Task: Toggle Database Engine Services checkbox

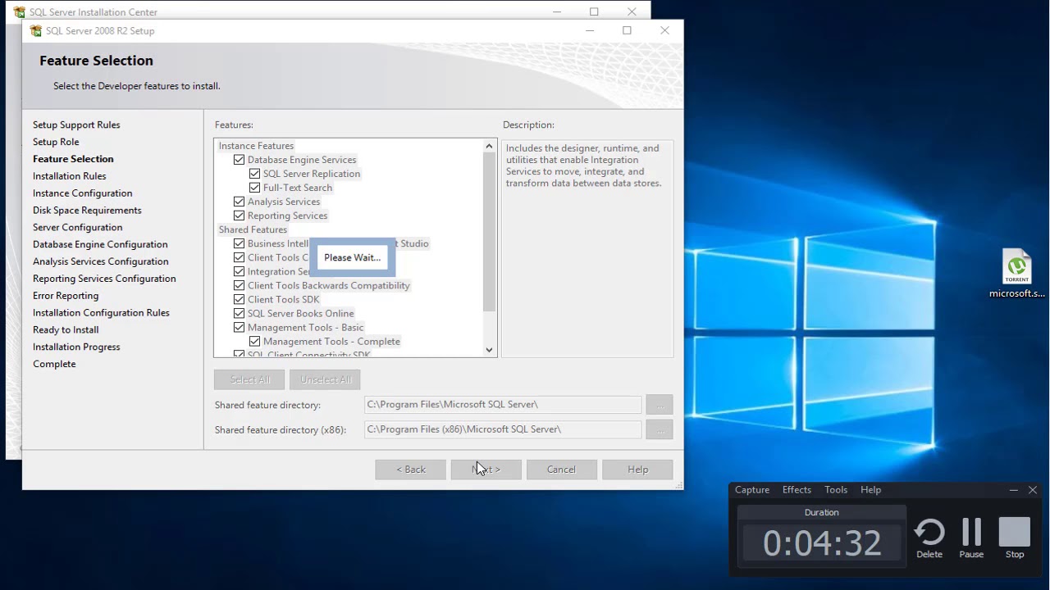Action: coord(239,160)
